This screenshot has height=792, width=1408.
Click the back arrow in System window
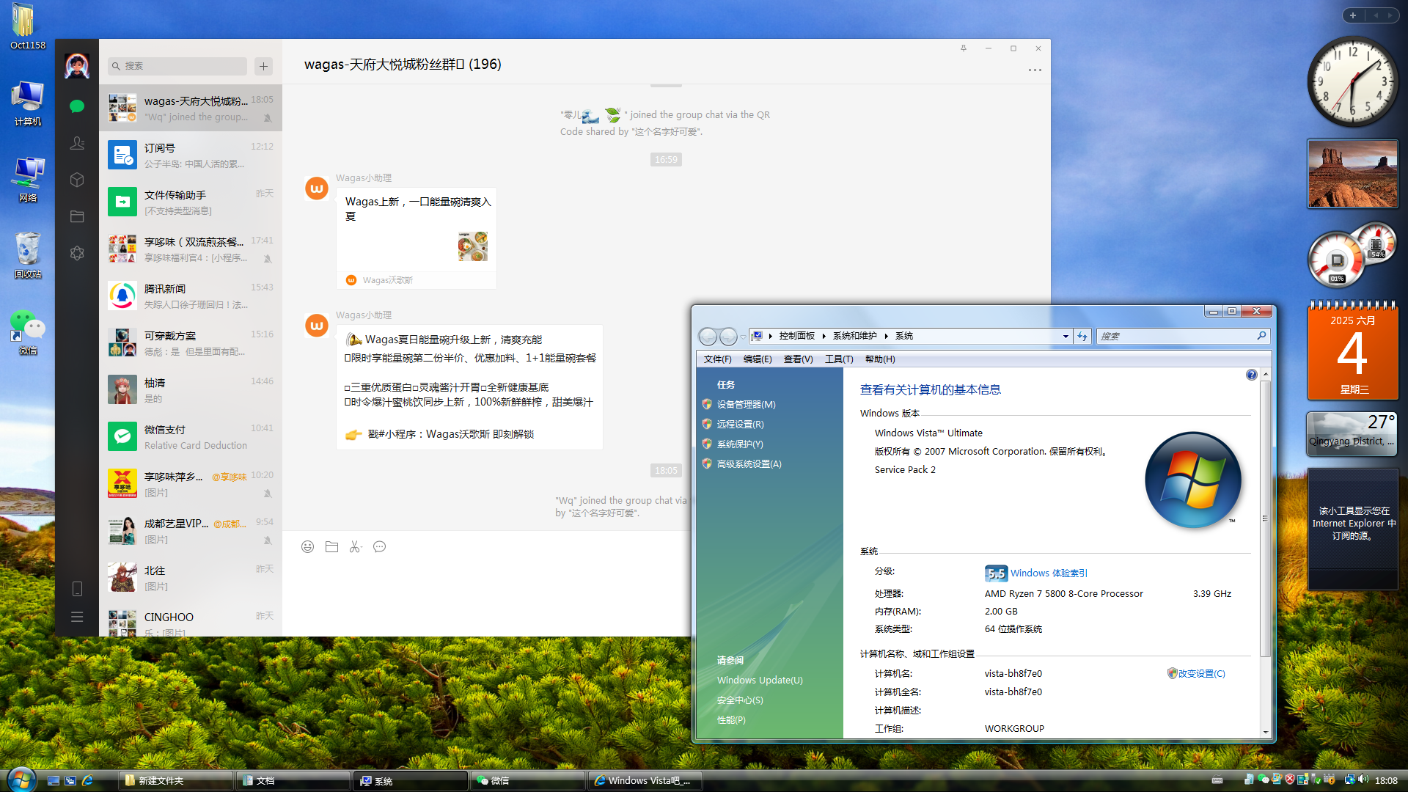tap(708, 336)
